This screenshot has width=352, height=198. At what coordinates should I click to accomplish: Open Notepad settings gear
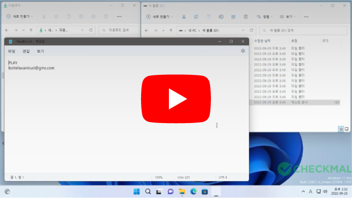pos(243,51)
